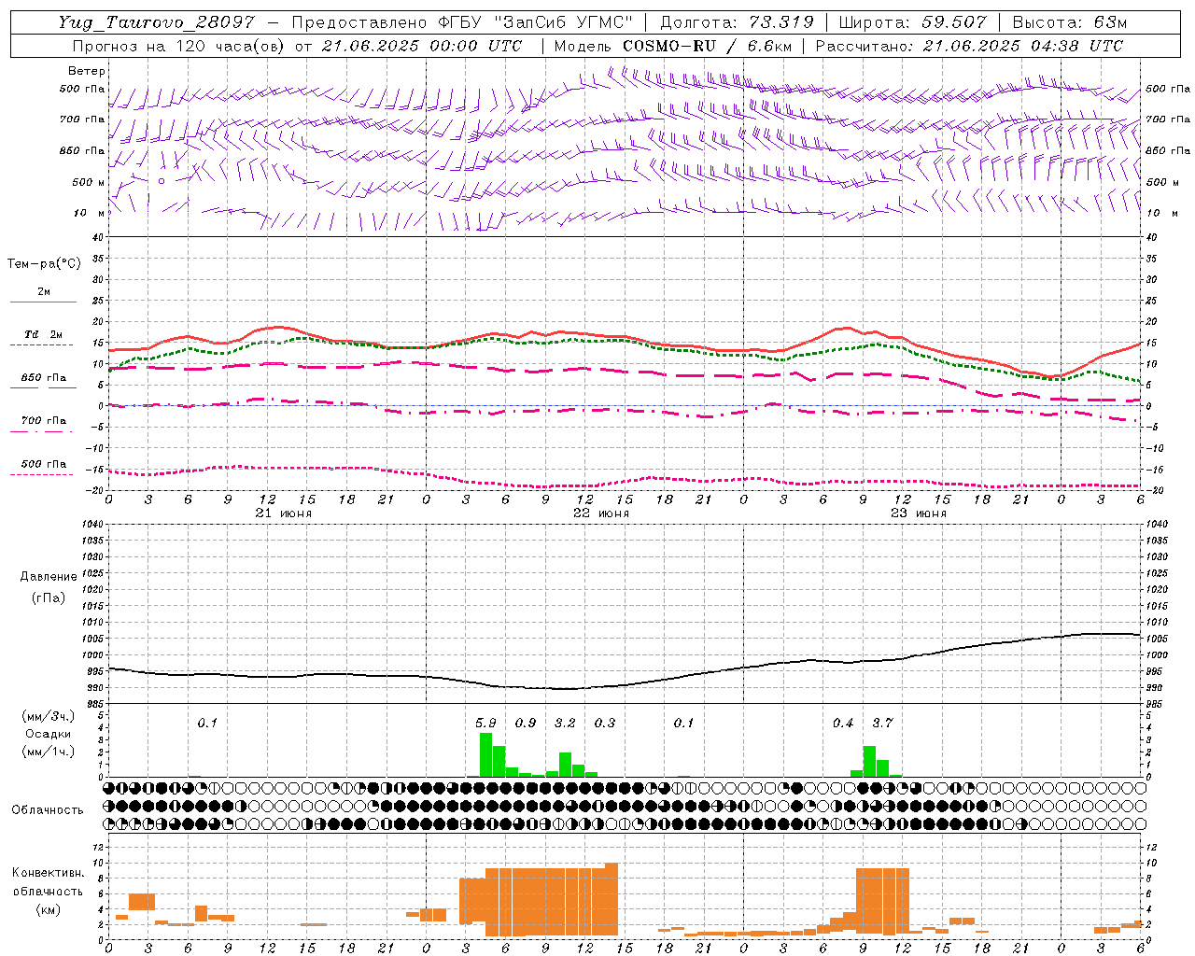Click the Ветер panel label
The width and height of the screenshot is (1195, 956).
click(x=87, y=71)
